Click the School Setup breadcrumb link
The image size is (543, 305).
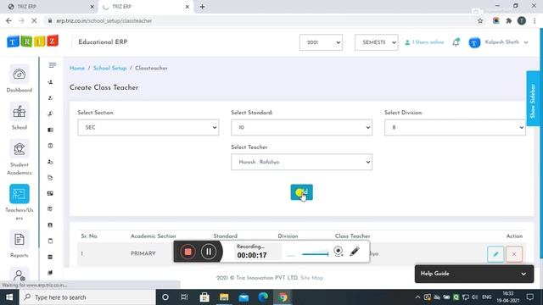109,68
